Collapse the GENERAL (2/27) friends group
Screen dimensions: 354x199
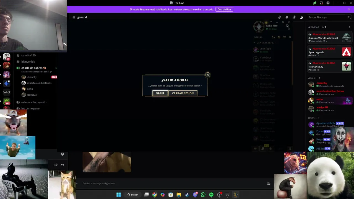(x=265, y=43)
